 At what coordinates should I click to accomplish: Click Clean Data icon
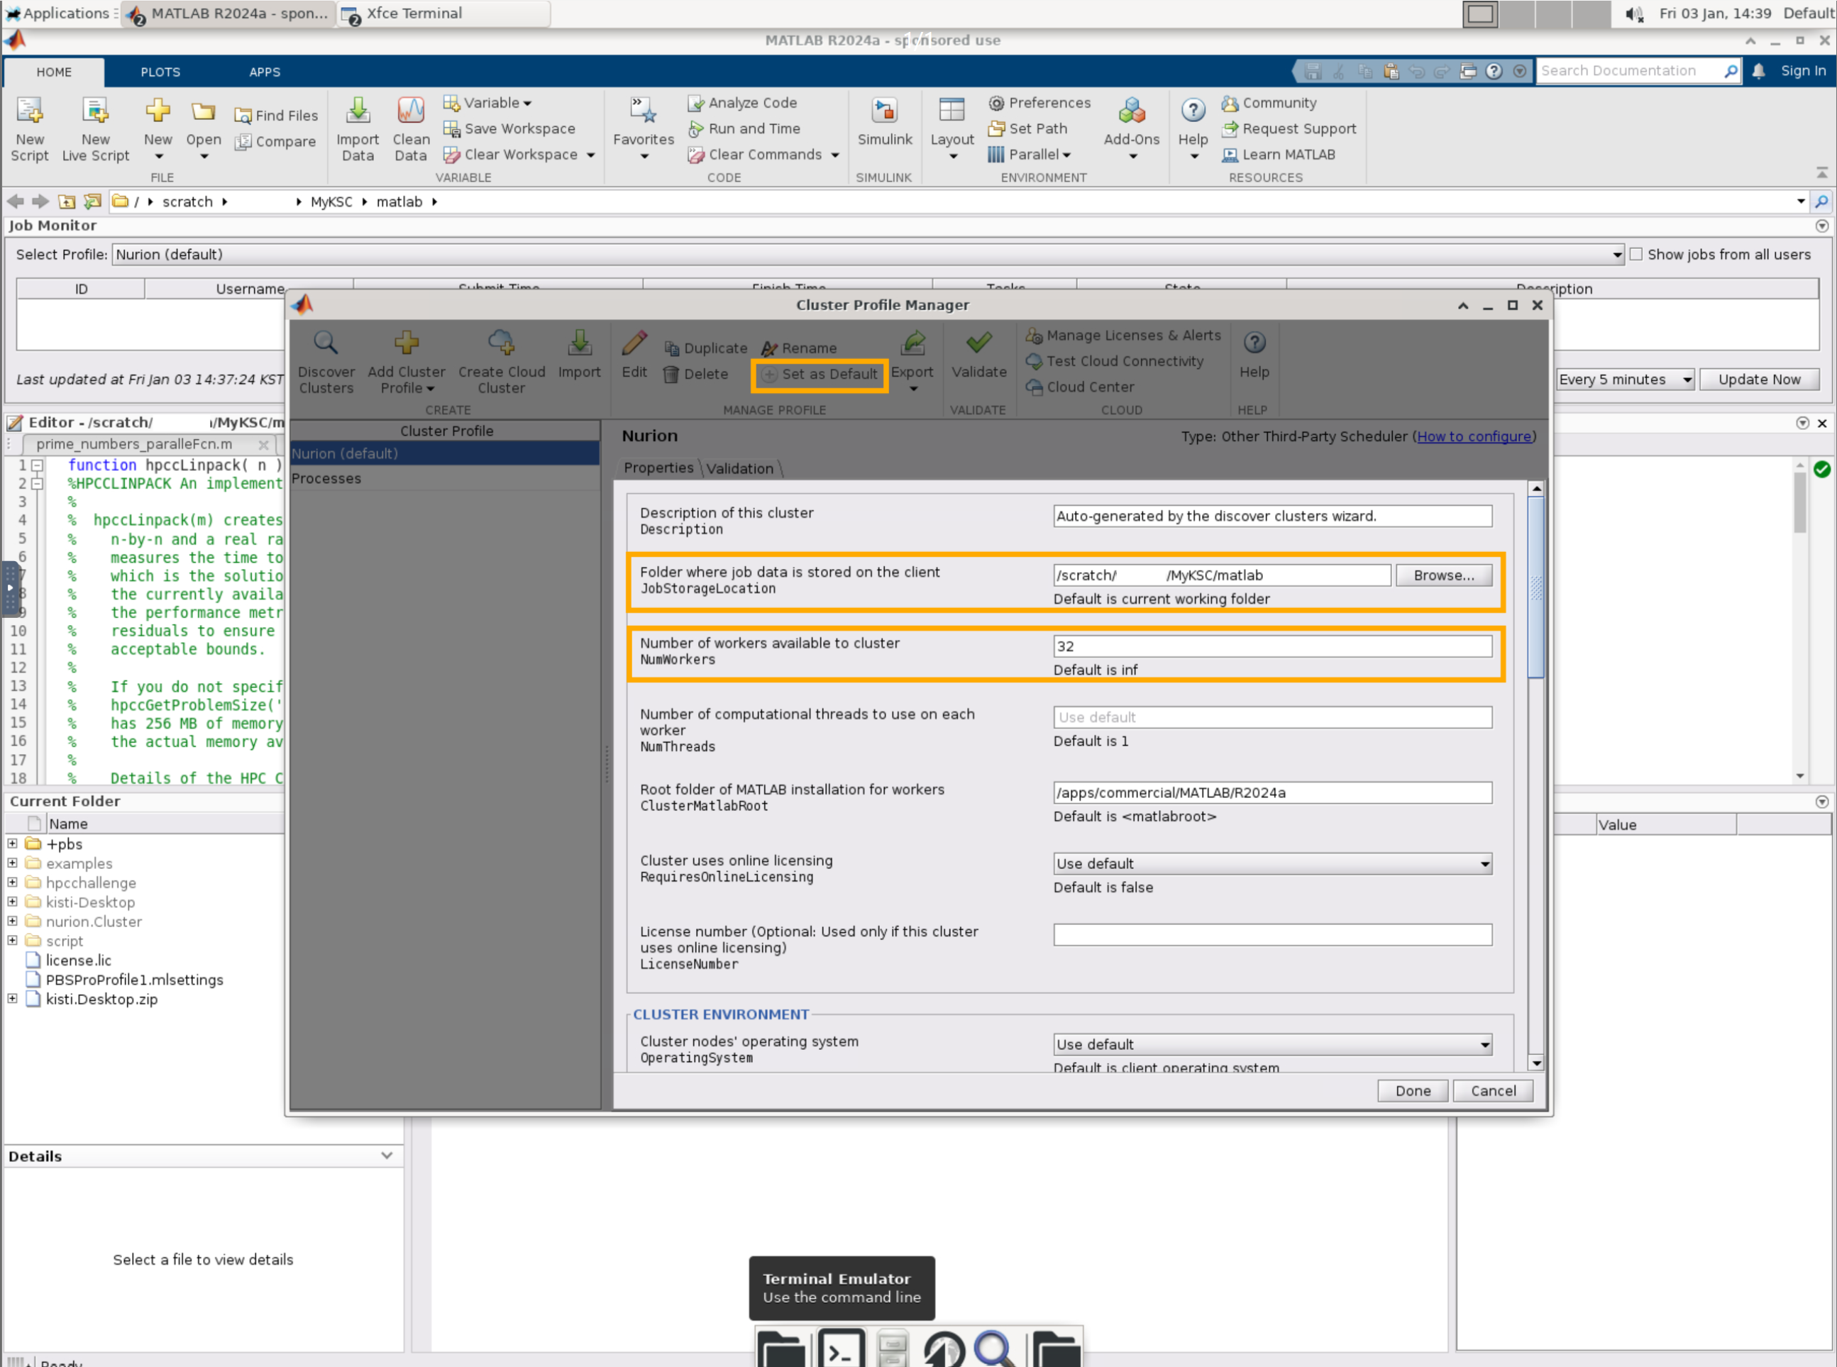click(x=410, y=110)
